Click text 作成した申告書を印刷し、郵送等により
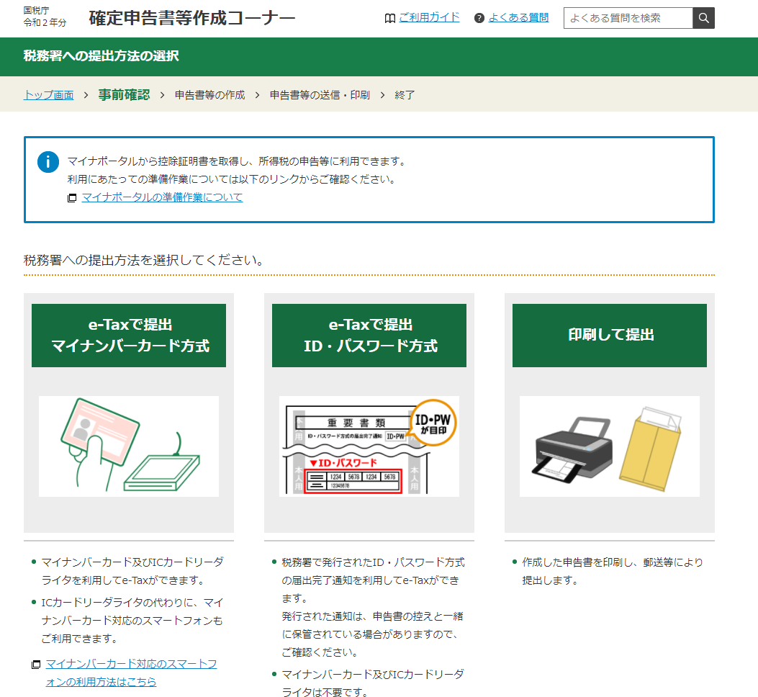This screenshot has width=758, height=697. 613,562
